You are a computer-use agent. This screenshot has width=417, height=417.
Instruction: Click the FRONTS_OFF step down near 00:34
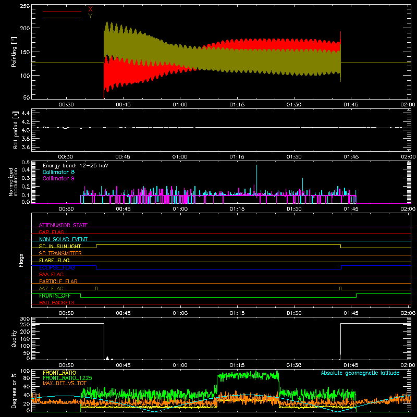pos(81,296)
